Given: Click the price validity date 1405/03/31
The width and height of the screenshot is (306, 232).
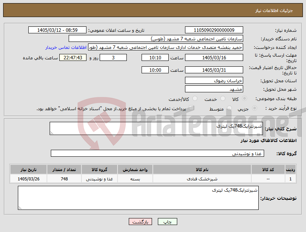Looking at the screenshot, I should pyautogui.click(x=214, y=70).
